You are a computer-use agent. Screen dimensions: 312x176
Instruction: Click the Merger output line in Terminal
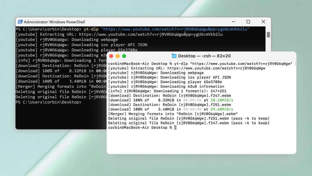[x=173, y=114]
